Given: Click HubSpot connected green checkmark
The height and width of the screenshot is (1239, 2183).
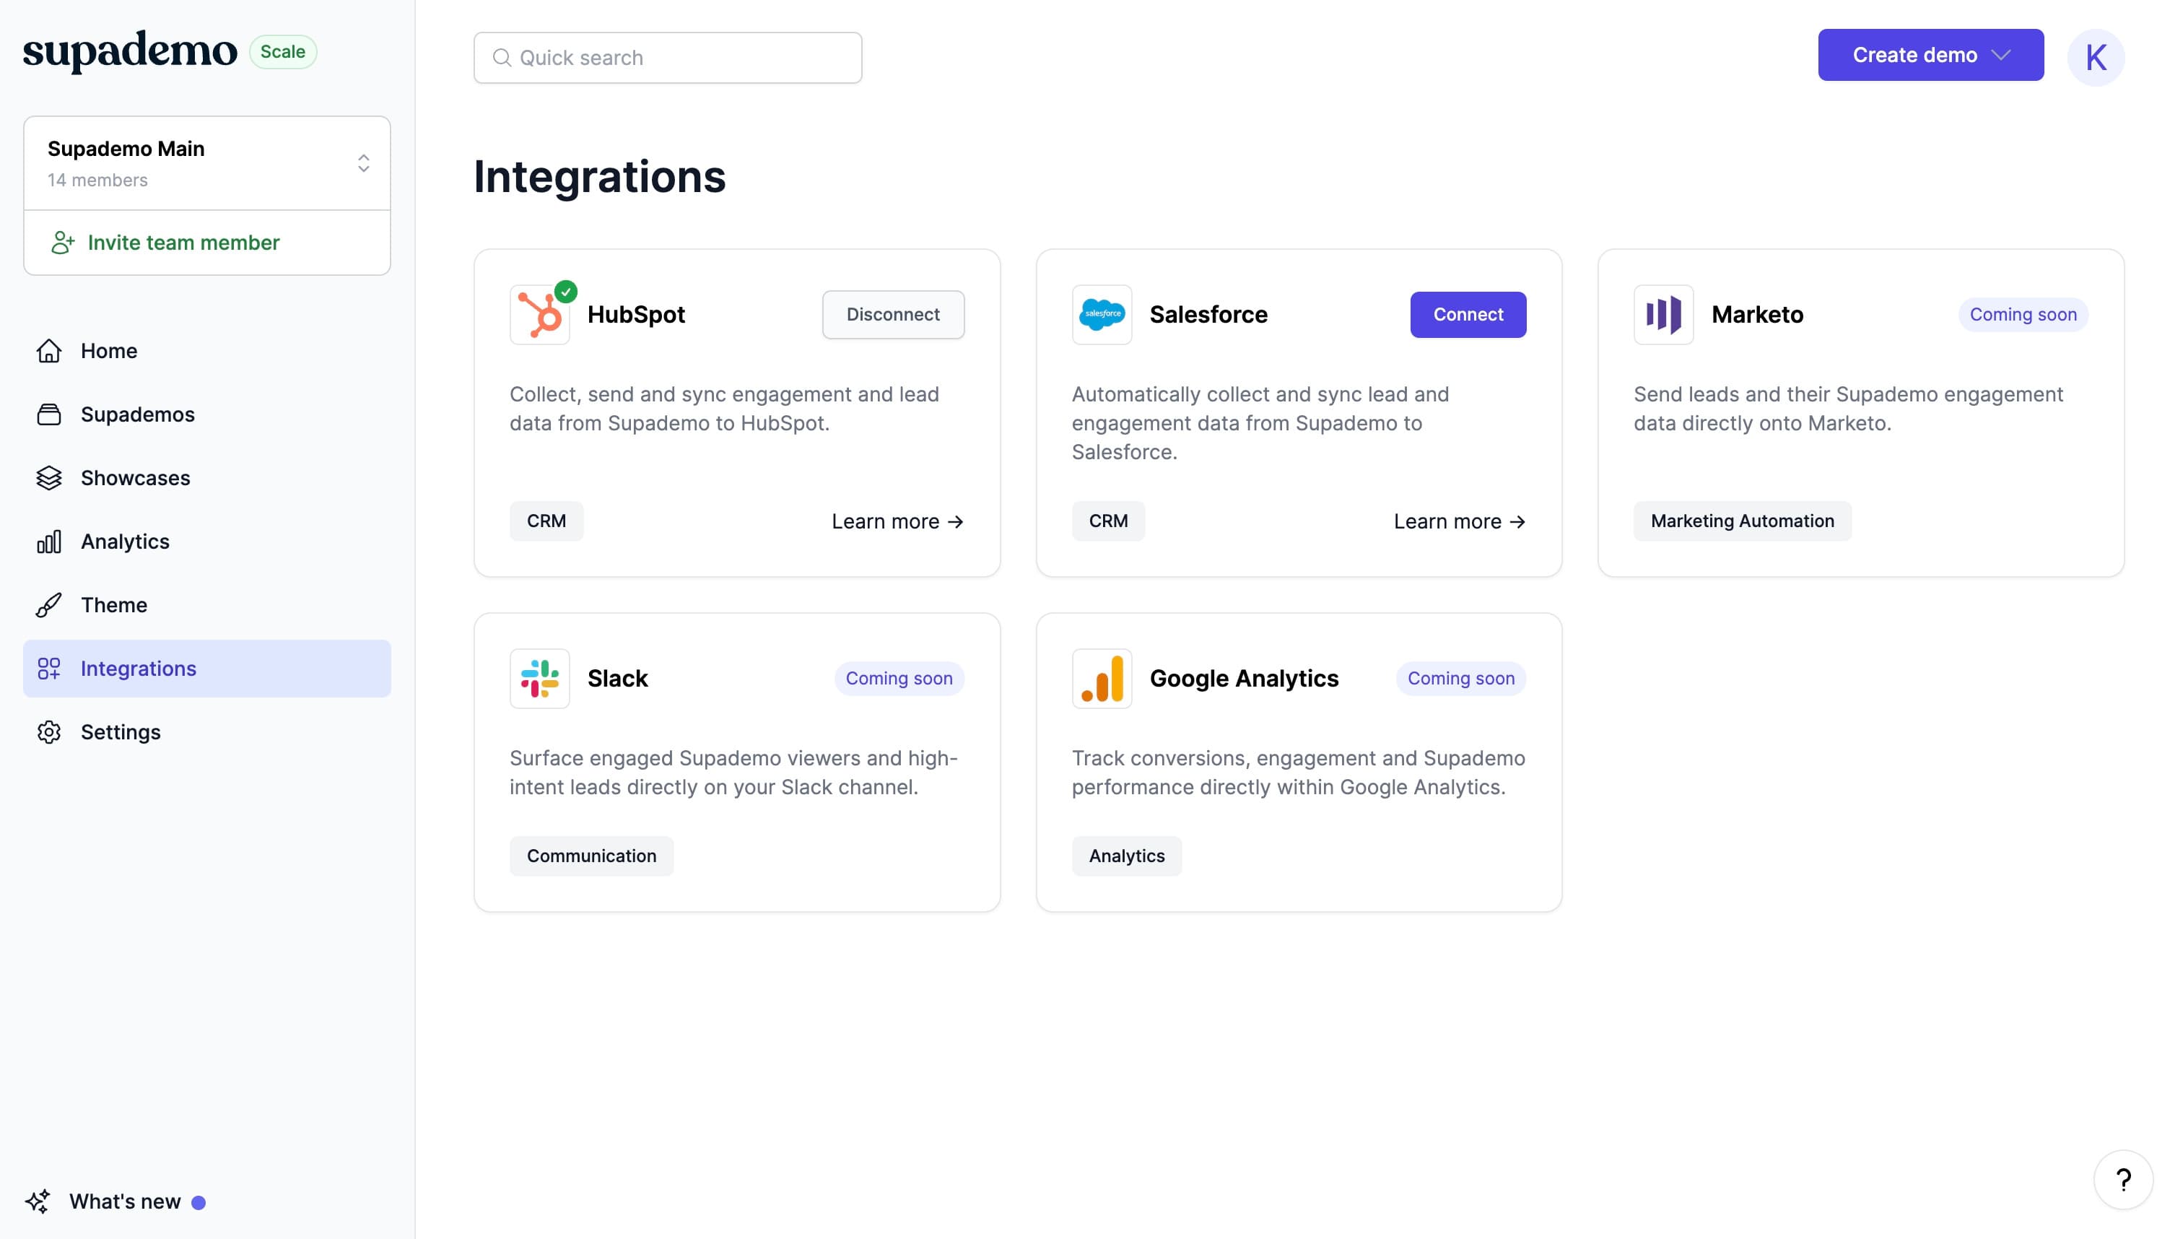Looking at the screenshot, I should click(566, 292).
